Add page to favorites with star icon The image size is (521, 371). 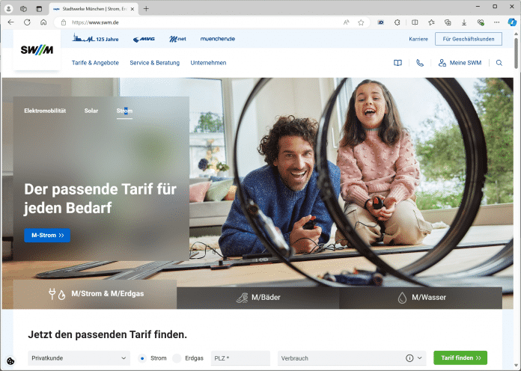[x=361, y=22]
